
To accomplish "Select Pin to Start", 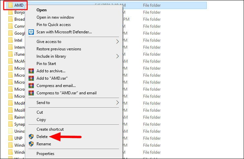I will pos(46,64).
